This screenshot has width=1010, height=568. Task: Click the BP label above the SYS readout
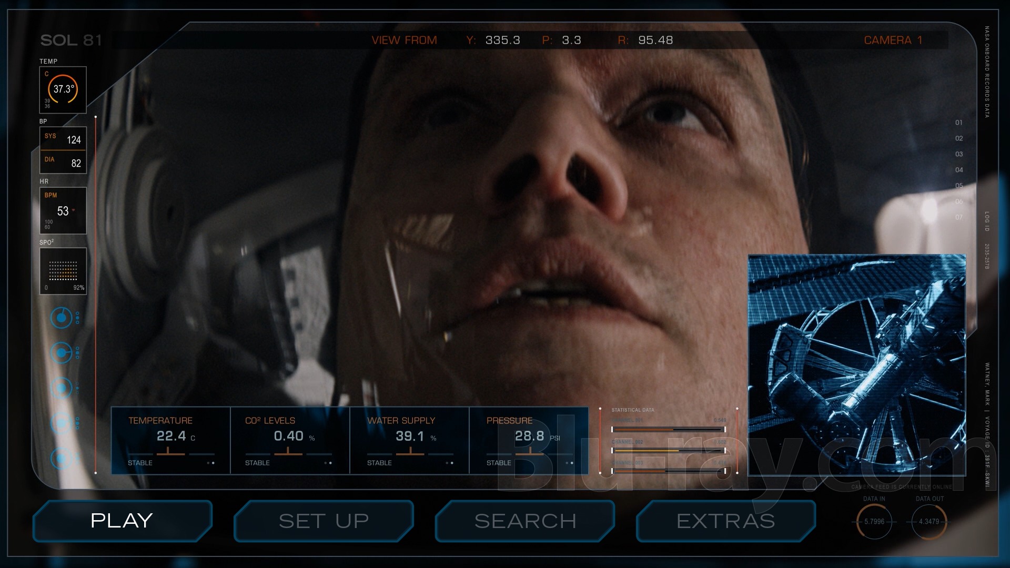click(x=43, y=121)
